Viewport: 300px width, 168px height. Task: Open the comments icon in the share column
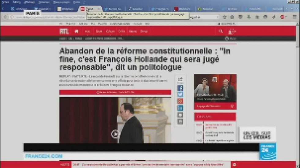180,115
